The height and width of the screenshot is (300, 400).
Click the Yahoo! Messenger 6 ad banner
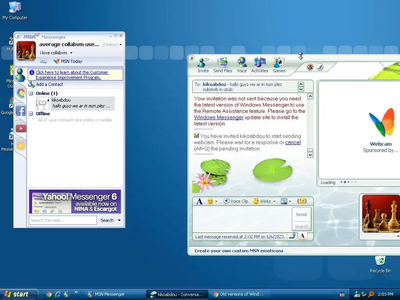click(x=75, y=202)
